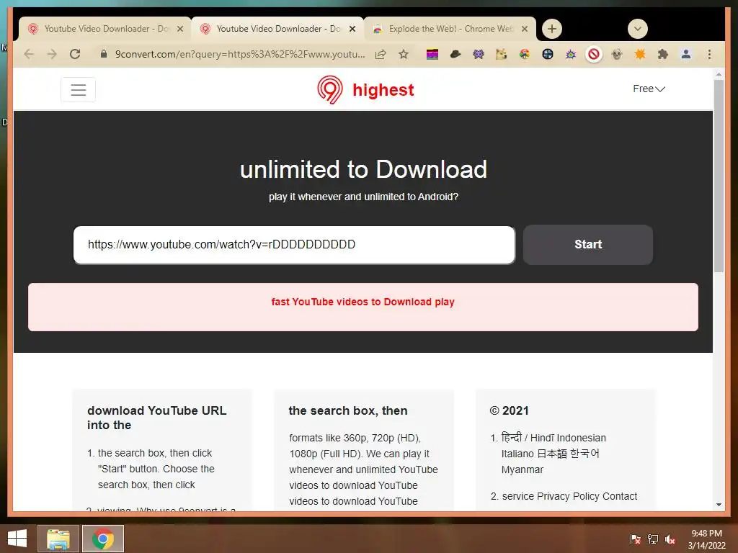Screen dimensions: 738x553
Task: Open the Chrome three-dot menu
Action: point(709,55)
